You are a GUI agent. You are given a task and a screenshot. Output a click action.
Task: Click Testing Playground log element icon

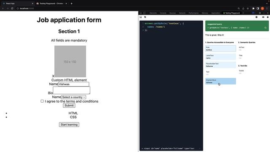pos(145,17)
